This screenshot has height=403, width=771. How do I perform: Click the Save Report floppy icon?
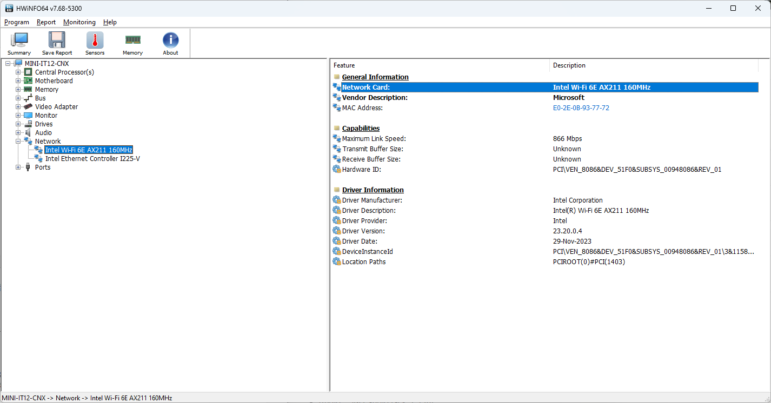click(57, 40)
